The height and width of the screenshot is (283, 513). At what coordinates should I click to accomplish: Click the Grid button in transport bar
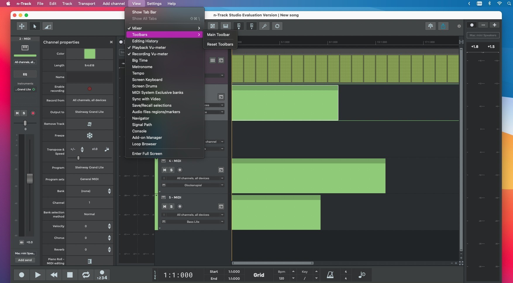pos(259,275)
